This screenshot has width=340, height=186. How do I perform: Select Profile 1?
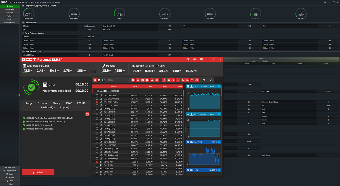click(x=10, y=16)
